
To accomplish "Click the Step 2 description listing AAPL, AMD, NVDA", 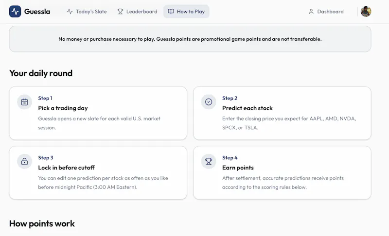I will coord(289,123).
